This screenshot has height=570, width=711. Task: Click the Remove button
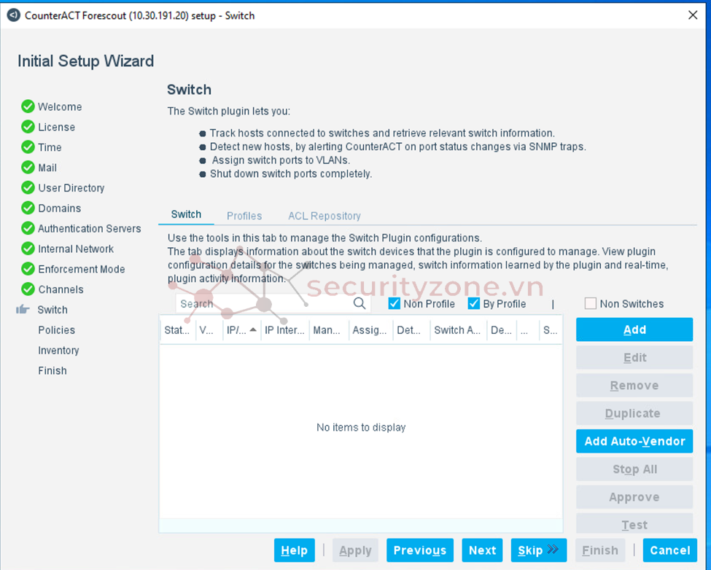634,385
